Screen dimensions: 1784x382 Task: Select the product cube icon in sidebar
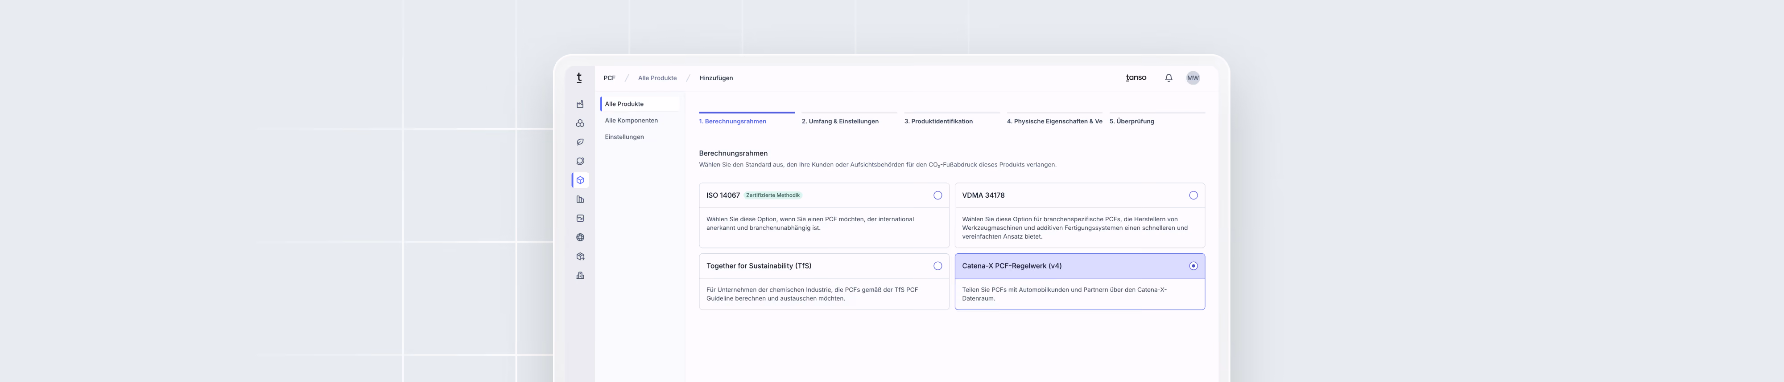(x=580, y=180)
